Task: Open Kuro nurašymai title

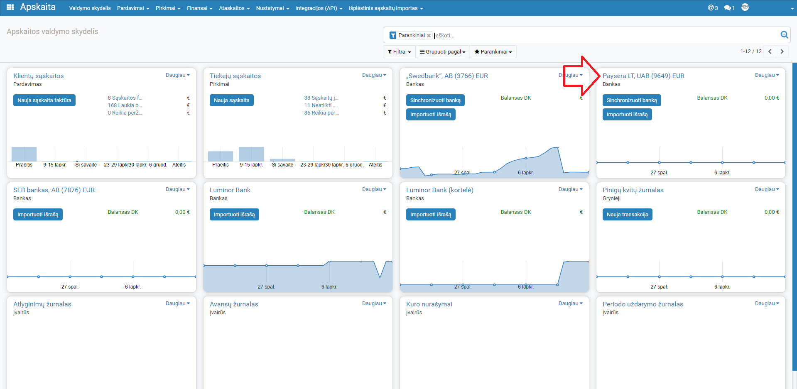Action: pos(429,304)
